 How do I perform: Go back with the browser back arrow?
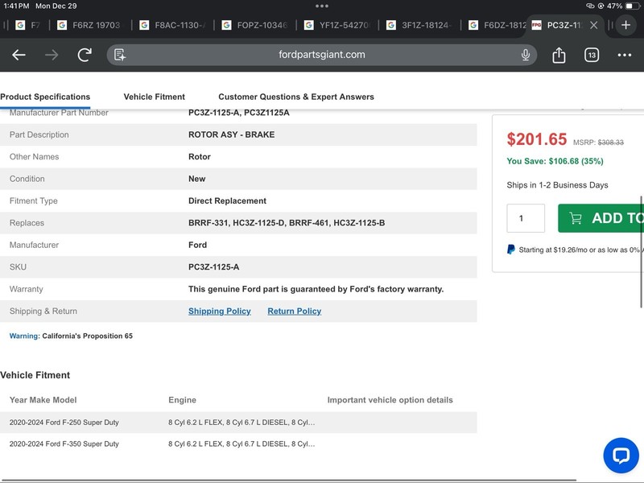[19, 55]
